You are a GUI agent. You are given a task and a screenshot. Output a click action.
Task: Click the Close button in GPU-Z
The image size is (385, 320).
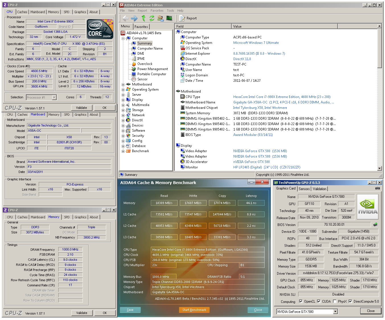[x=371, y=311]
